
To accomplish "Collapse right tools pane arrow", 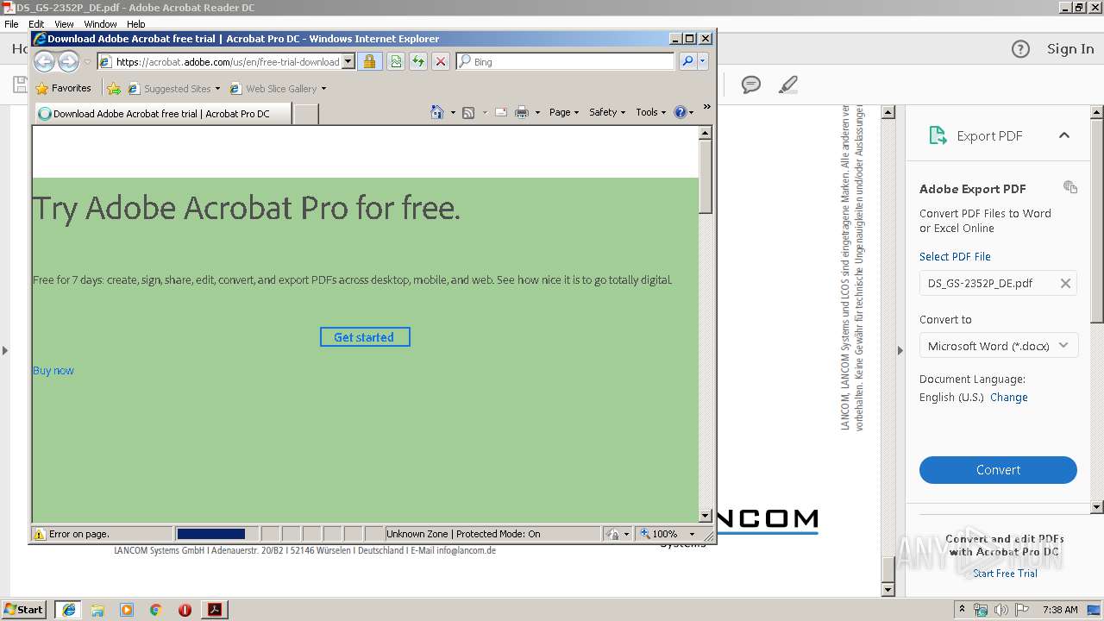I will (x=900, y=350).
